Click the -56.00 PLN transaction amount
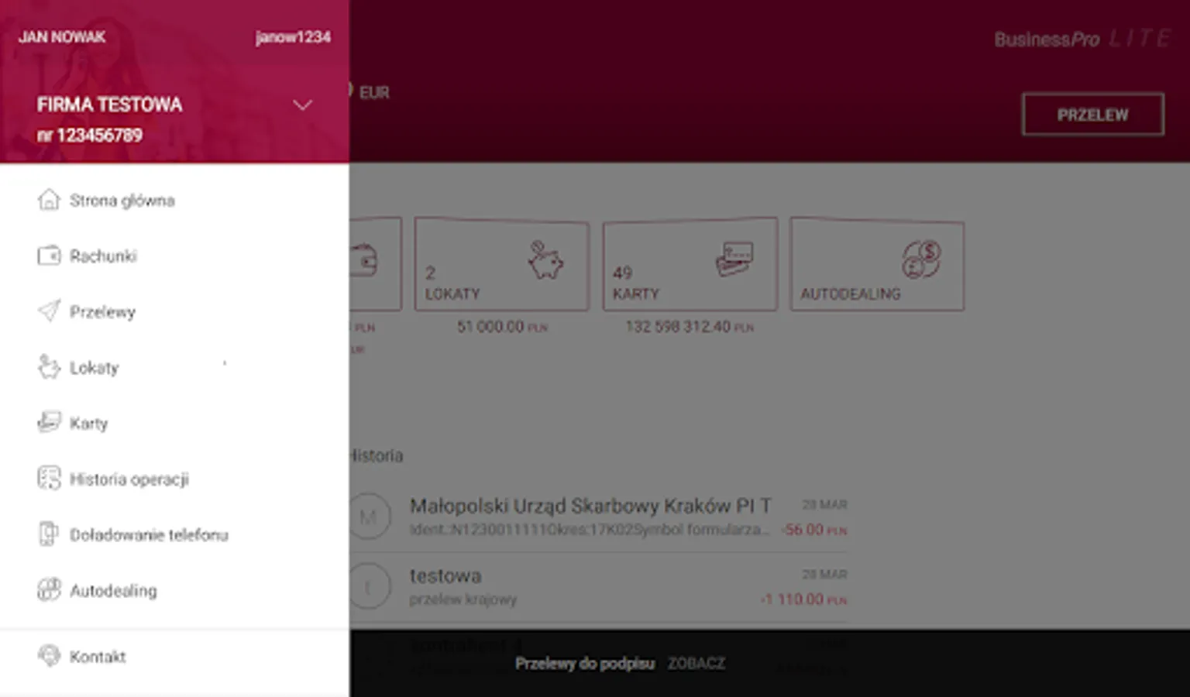This screenshot has height=697, width=1190. click(x=813, y=530)
